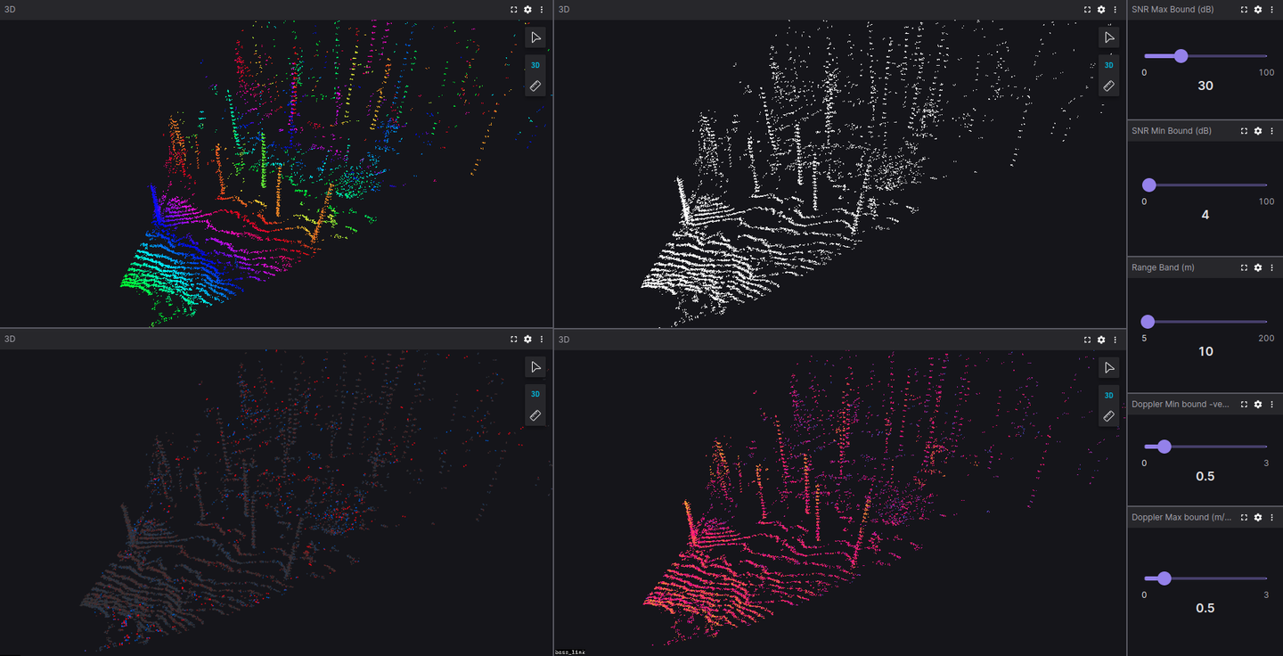The image size is (1283, 656).
Task: Click the value 30 under SNR Max slider
Action: (1205, 86)
